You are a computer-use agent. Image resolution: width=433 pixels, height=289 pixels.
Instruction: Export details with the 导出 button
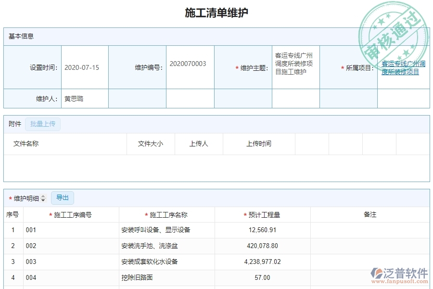pos(63,198)
